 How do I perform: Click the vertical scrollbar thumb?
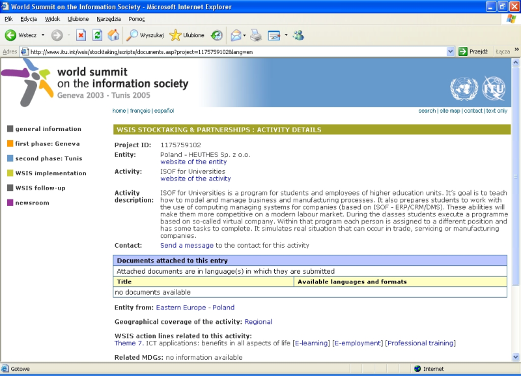(x=516, y=175)
